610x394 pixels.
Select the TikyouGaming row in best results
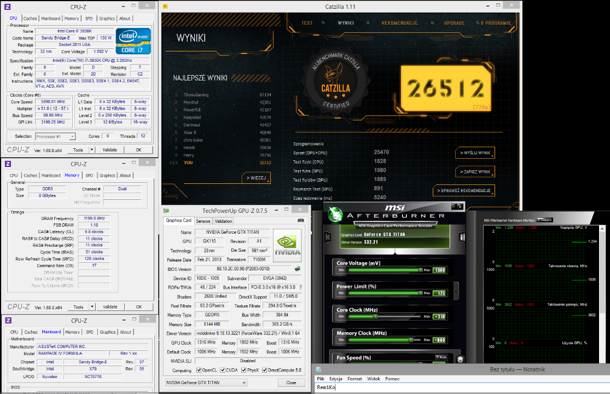click(x=222, y=95)
